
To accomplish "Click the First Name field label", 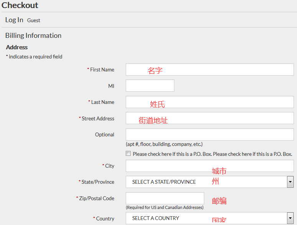I will point(102,70).
